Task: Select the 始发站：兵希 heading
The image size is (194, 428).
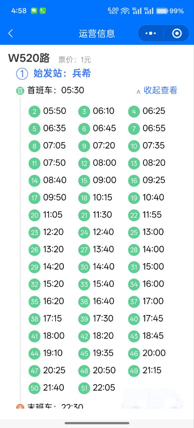Action: point(62,73)
